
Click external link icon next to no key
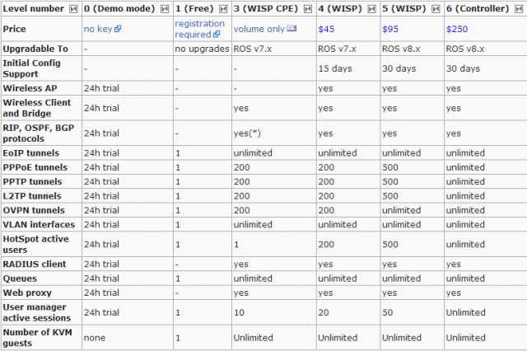[x=118, y=29]
